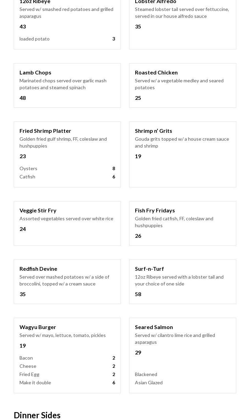
Task: Select the Cheese burger add-on
Action: pos(28,366)
